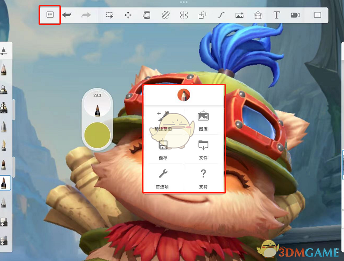Open 首选项 preferences
Image resolution: width=344 pixels, height=261 pixels.
pos(162,179)
